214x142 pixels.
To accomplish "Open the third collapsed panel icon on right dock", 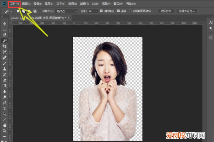I will tap(211, 37).
